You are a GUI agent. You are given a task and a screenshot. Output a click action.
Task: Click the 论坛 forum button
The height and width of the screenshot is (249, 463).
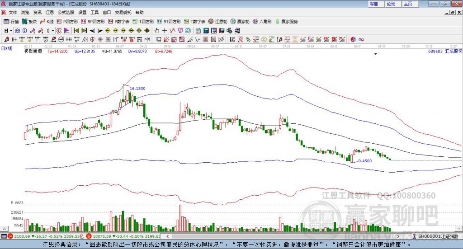(394, 4)
